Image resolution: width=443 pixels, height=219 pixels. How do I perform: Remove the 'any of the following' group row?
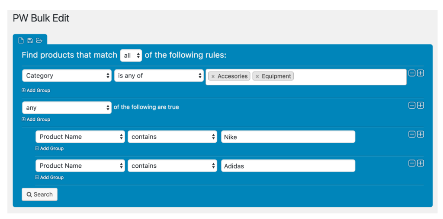coord(412,105)
